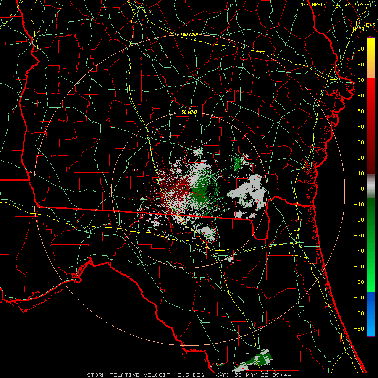Image resolution: width=378 pixels, height=378 pixels.
Task: Click the STORM RELATIVE VELOCITY caption text
Action: [130, 375]
